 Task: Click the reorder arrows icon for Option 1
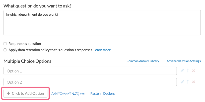188,71
